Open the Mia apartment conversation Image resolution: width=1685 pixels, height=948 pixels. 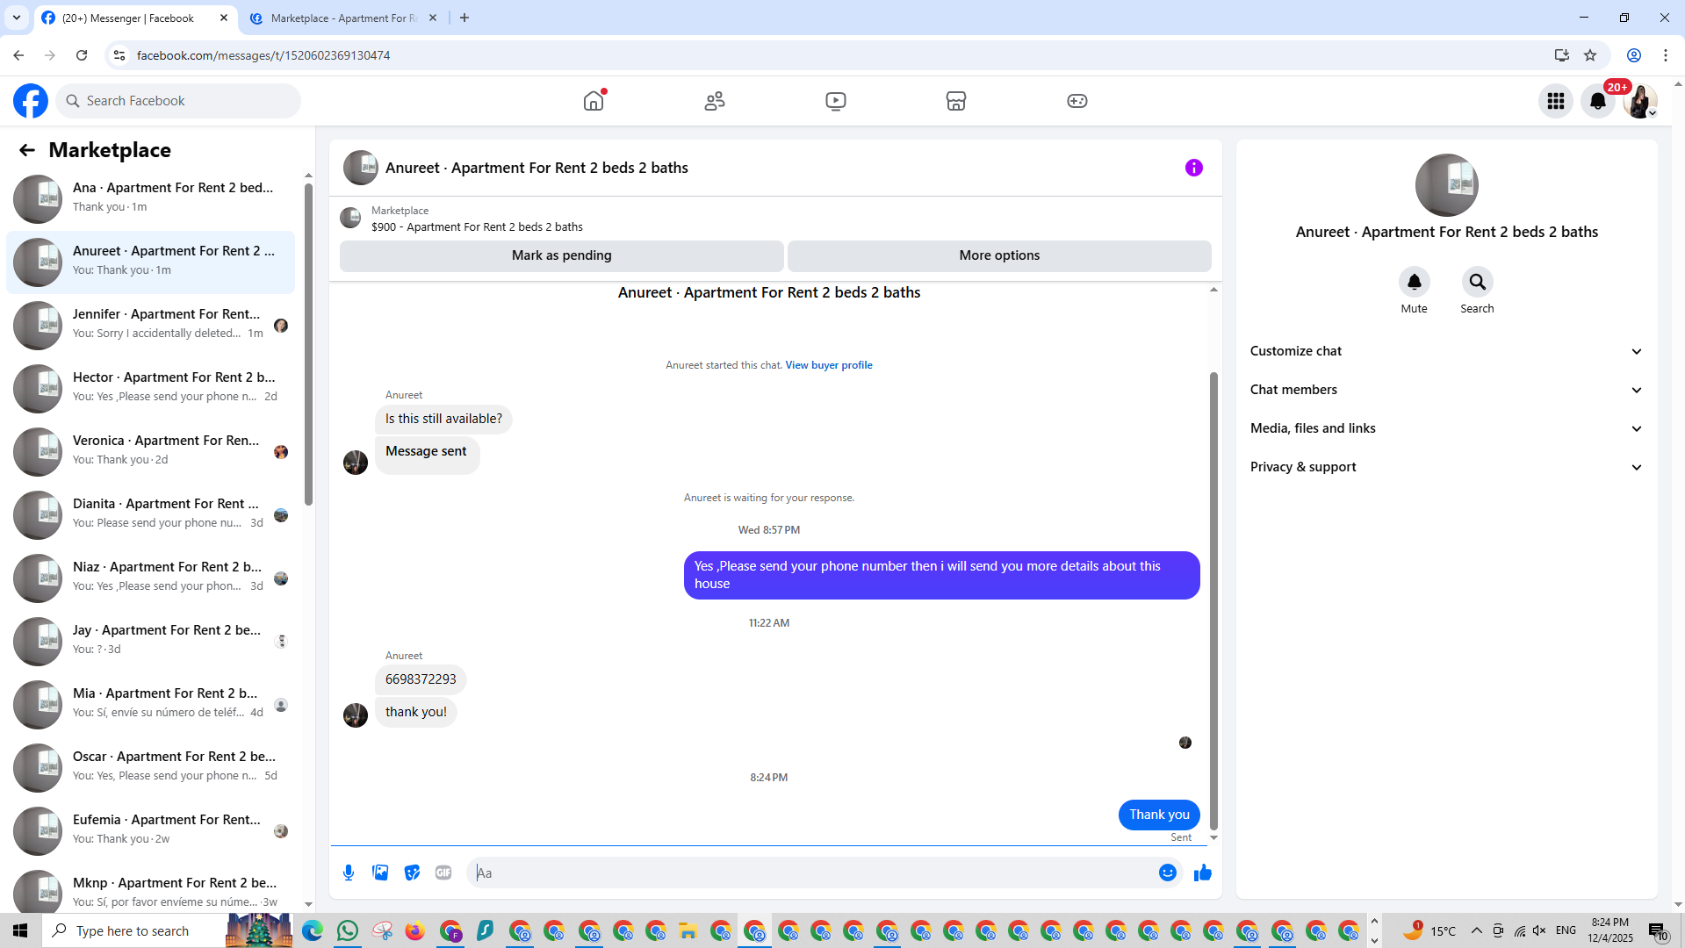point(151,703)
